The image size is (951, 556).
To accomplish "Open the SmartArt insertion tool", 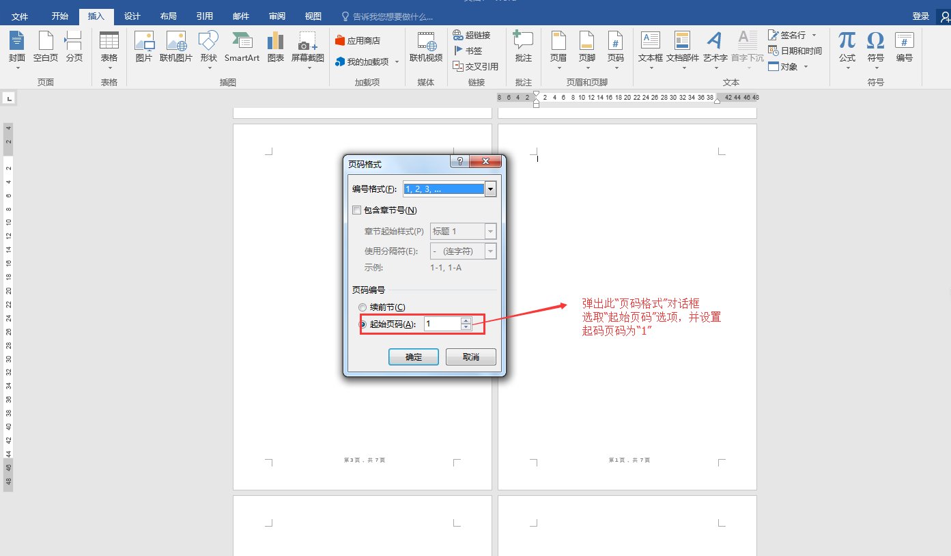I will tap(241, 48).
